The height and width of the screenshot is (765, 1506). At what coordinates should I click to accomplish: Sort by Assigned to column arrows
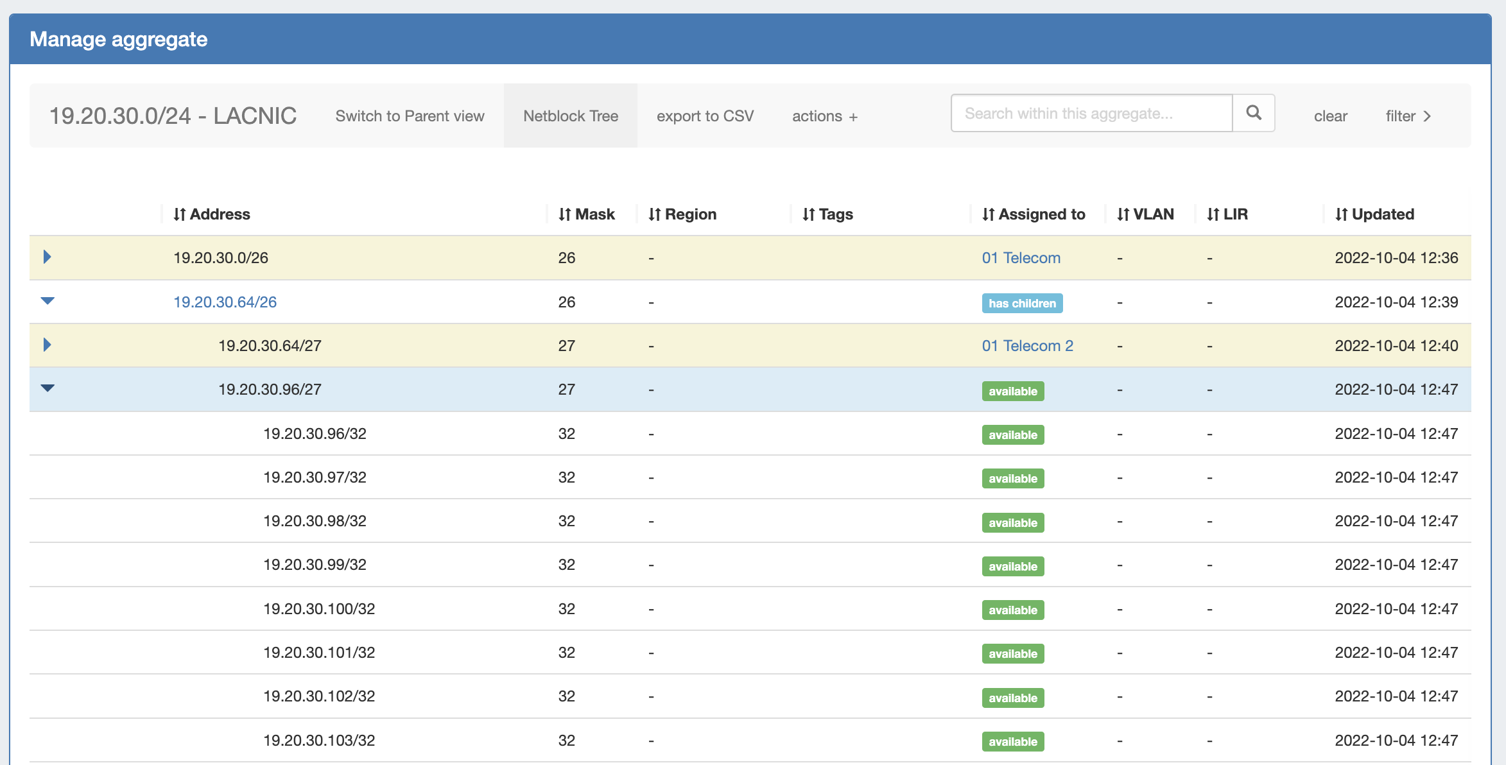coord(988,214)
